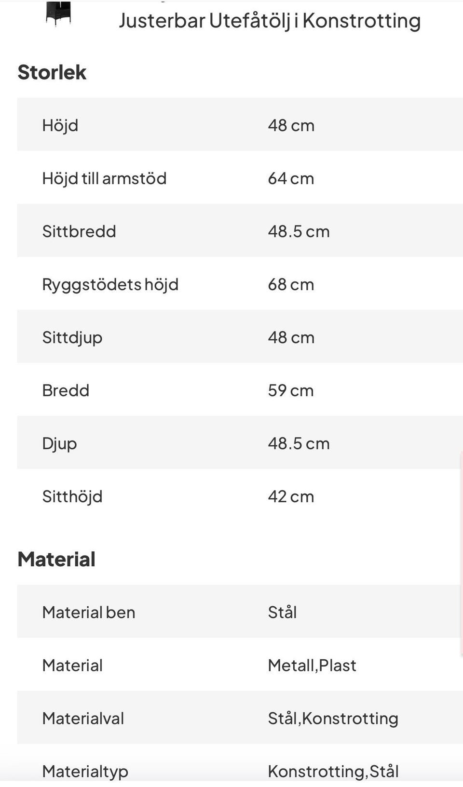
Task: Select the 59 cm width value
Action: click(x=291, y=390)
